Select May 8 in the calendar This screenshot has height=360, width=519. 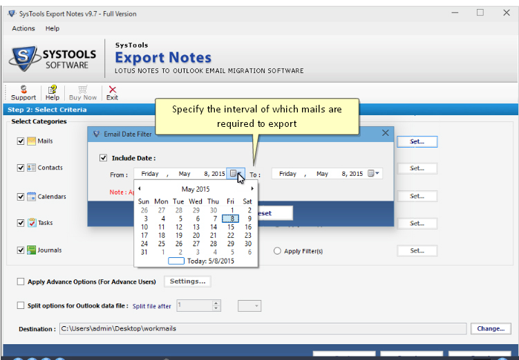[230, 219]
